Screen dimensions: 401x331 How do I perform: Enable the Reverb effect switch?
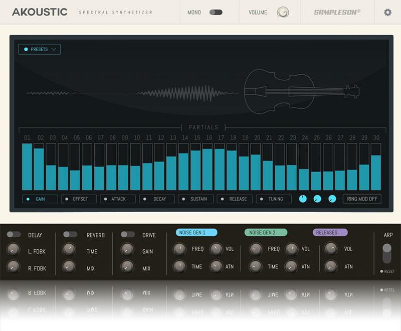coord(70,234)
